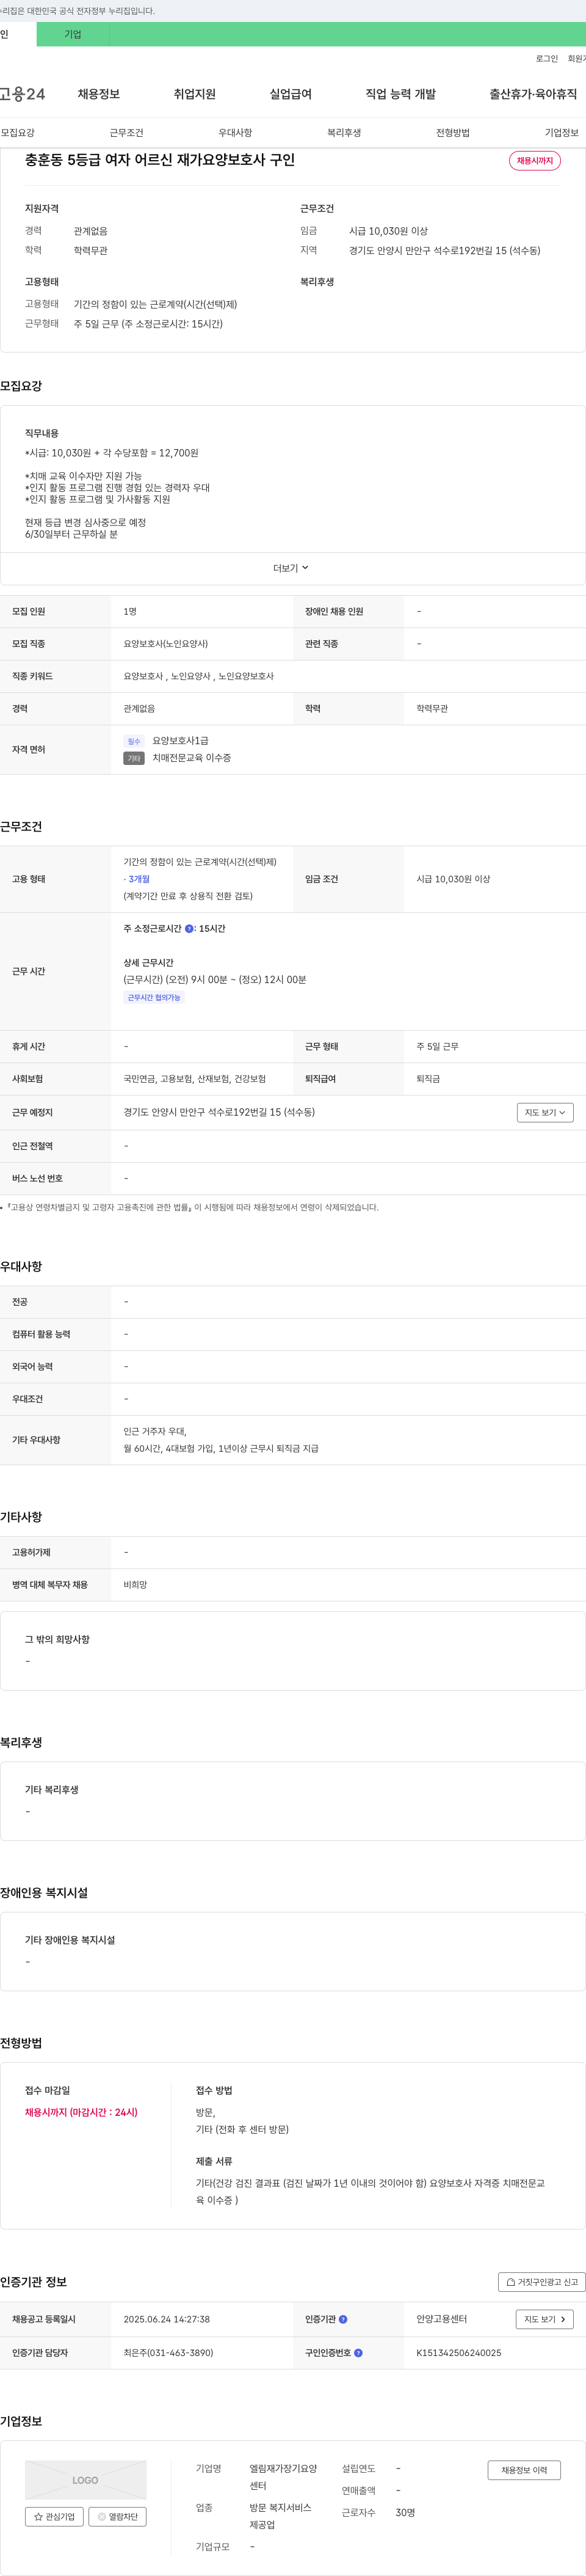Screen dimensions: 586x2576
Task: Click the 퇴직금 value in 퇴직급여 row
Action: pyautogui.click(x=429, y=1079)
